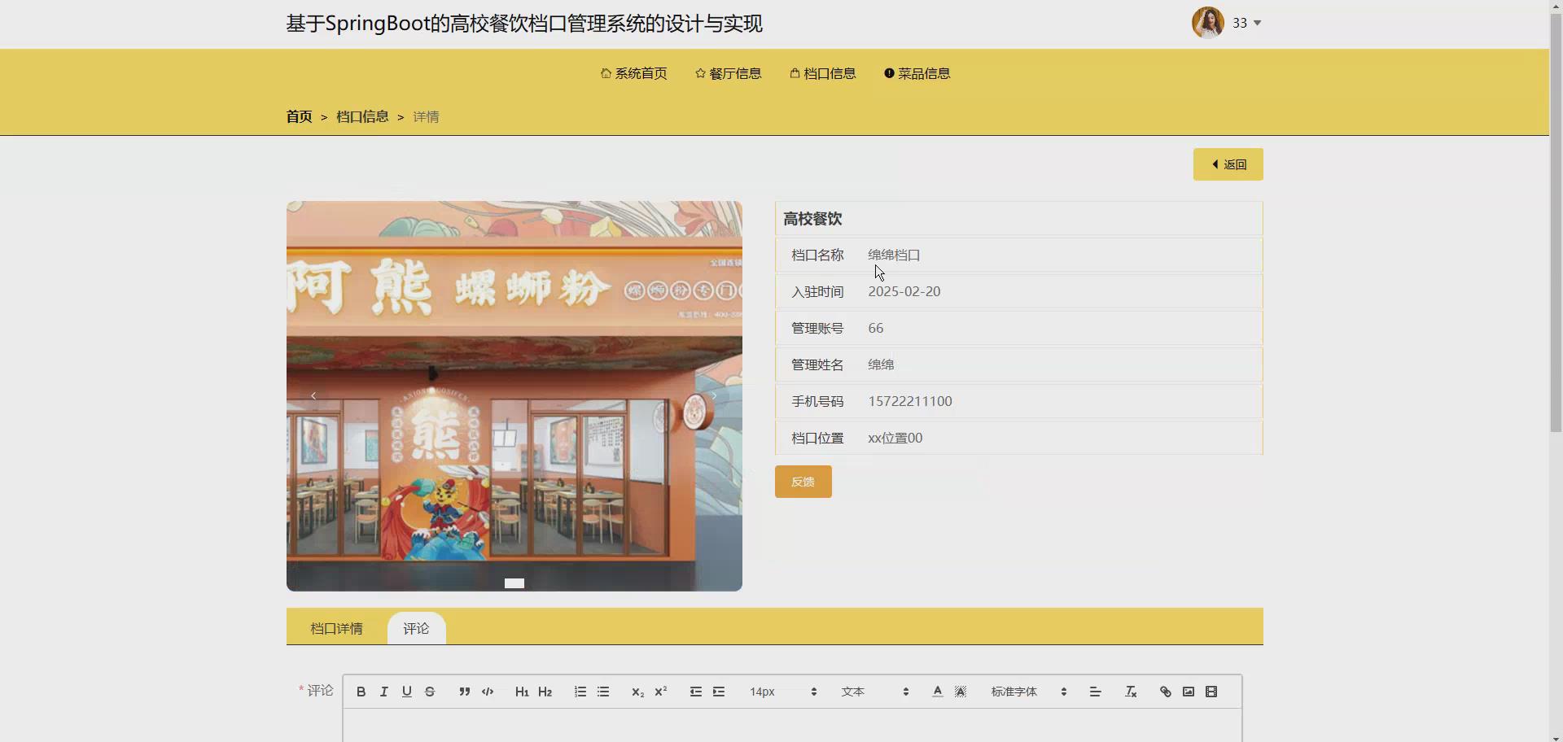Click the 档口信息 breadcrumb link
This screenshot has height=742, width=1563.
362,116
